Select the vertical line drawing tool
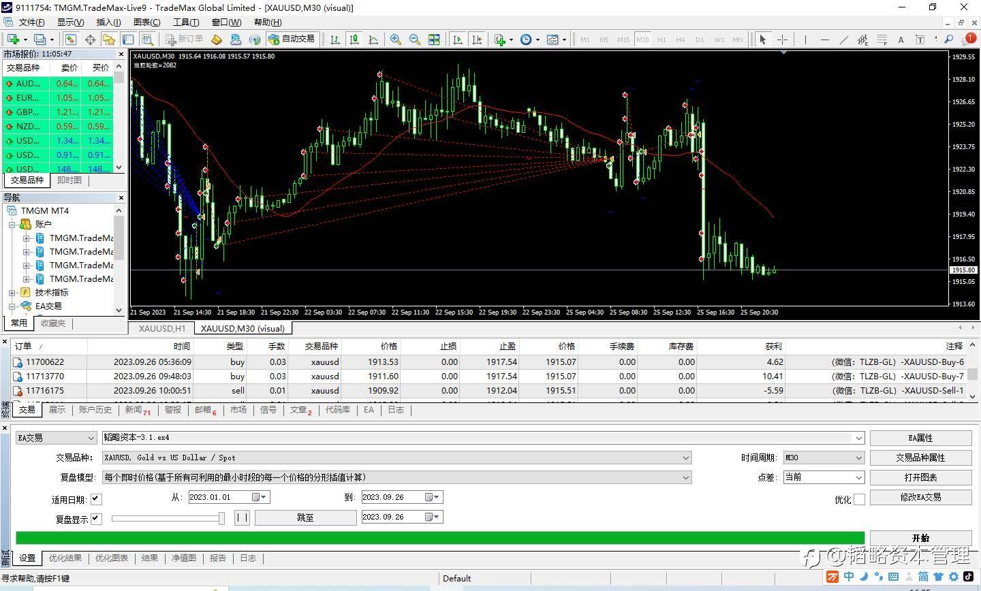Image resolution: width=981 pixels, height=591 pixels. point(805,39)
